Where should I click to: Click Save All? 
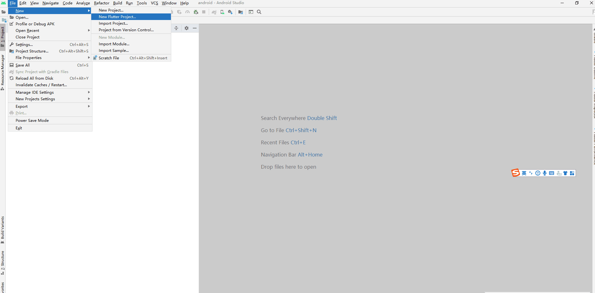click(x=50, y=65)
